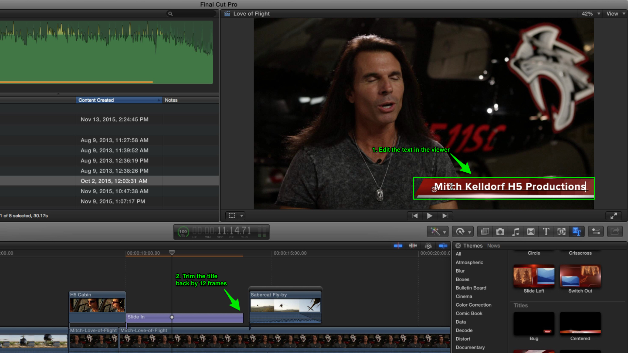Toggle audio skimming waveform button
Viewport: 628px width, 353px height.
click(413, 246)
